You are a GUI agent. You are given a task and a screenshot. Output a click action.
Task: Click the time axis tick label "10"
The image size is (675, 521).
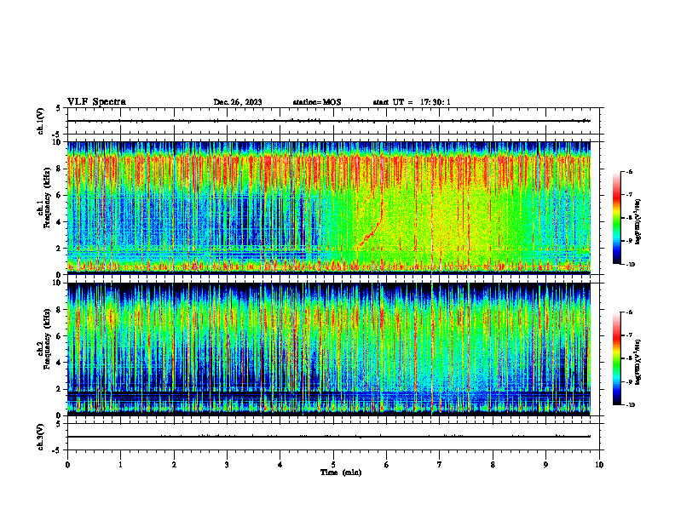(x=599, y=465)
